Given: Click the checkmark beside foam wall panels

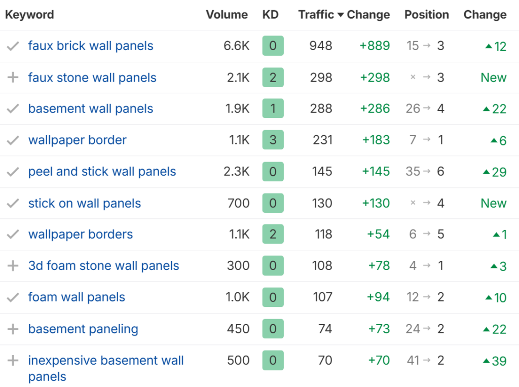Looking at the screenshot, I should (13, 297).
